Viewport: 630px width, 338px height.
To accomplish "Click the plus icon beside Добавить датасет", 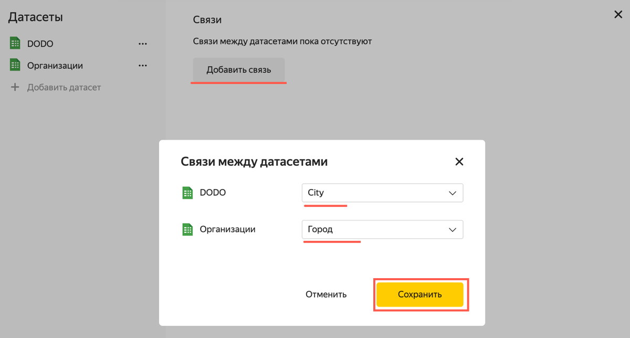I will (15, 87).
